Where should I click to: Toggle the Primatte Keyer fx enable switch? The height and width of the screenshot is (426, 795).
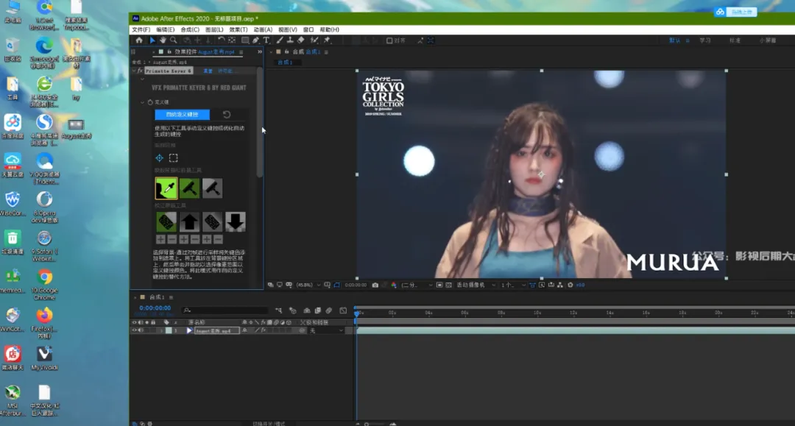click(x=141, y=71)
